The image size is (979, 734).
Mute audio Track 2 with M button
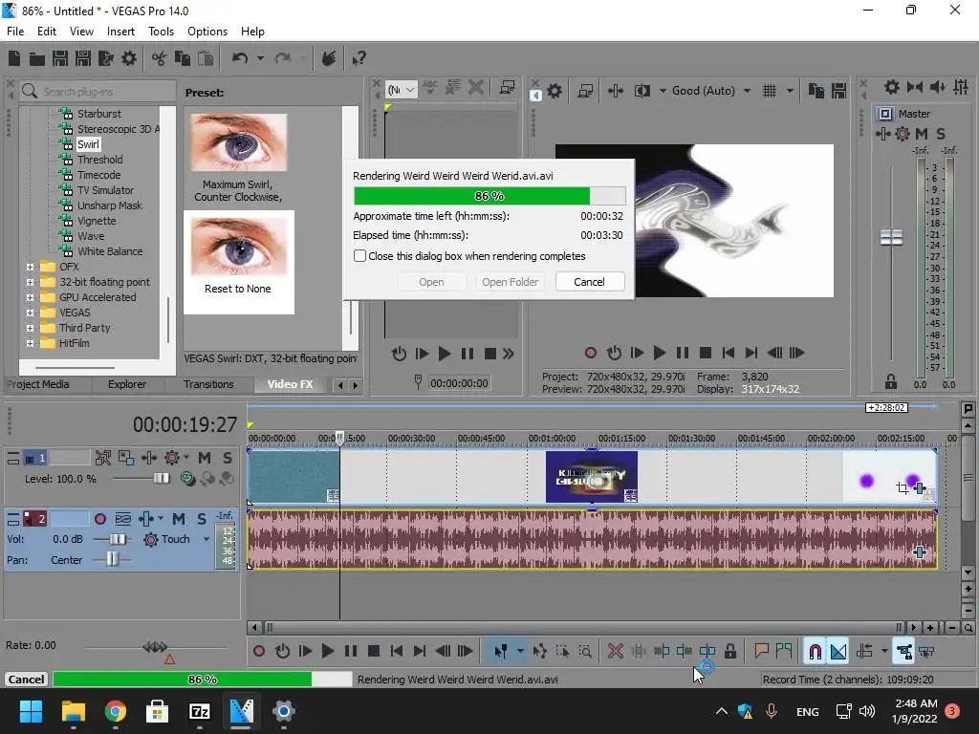point(179,519)
